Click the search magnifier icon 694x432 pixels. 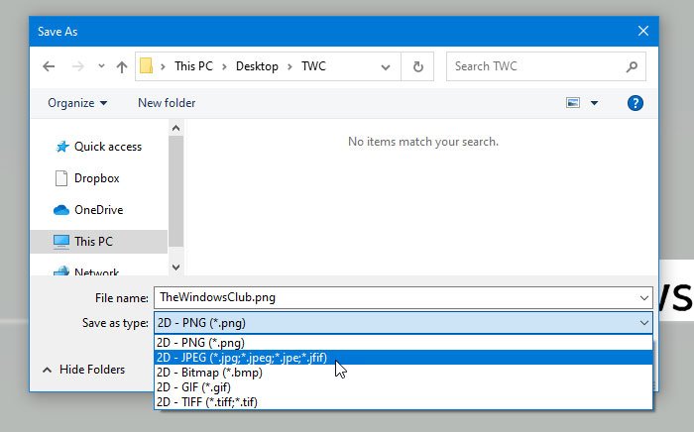632,67
